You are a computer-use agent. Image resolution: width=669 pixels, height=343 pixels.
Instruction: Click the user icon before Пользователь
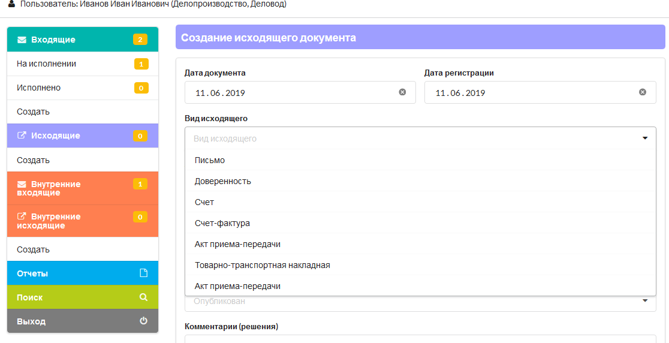click(11, 4)
